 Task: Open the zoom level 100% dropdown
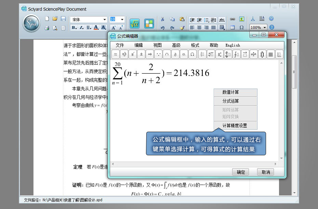click(x=265, y=27)
